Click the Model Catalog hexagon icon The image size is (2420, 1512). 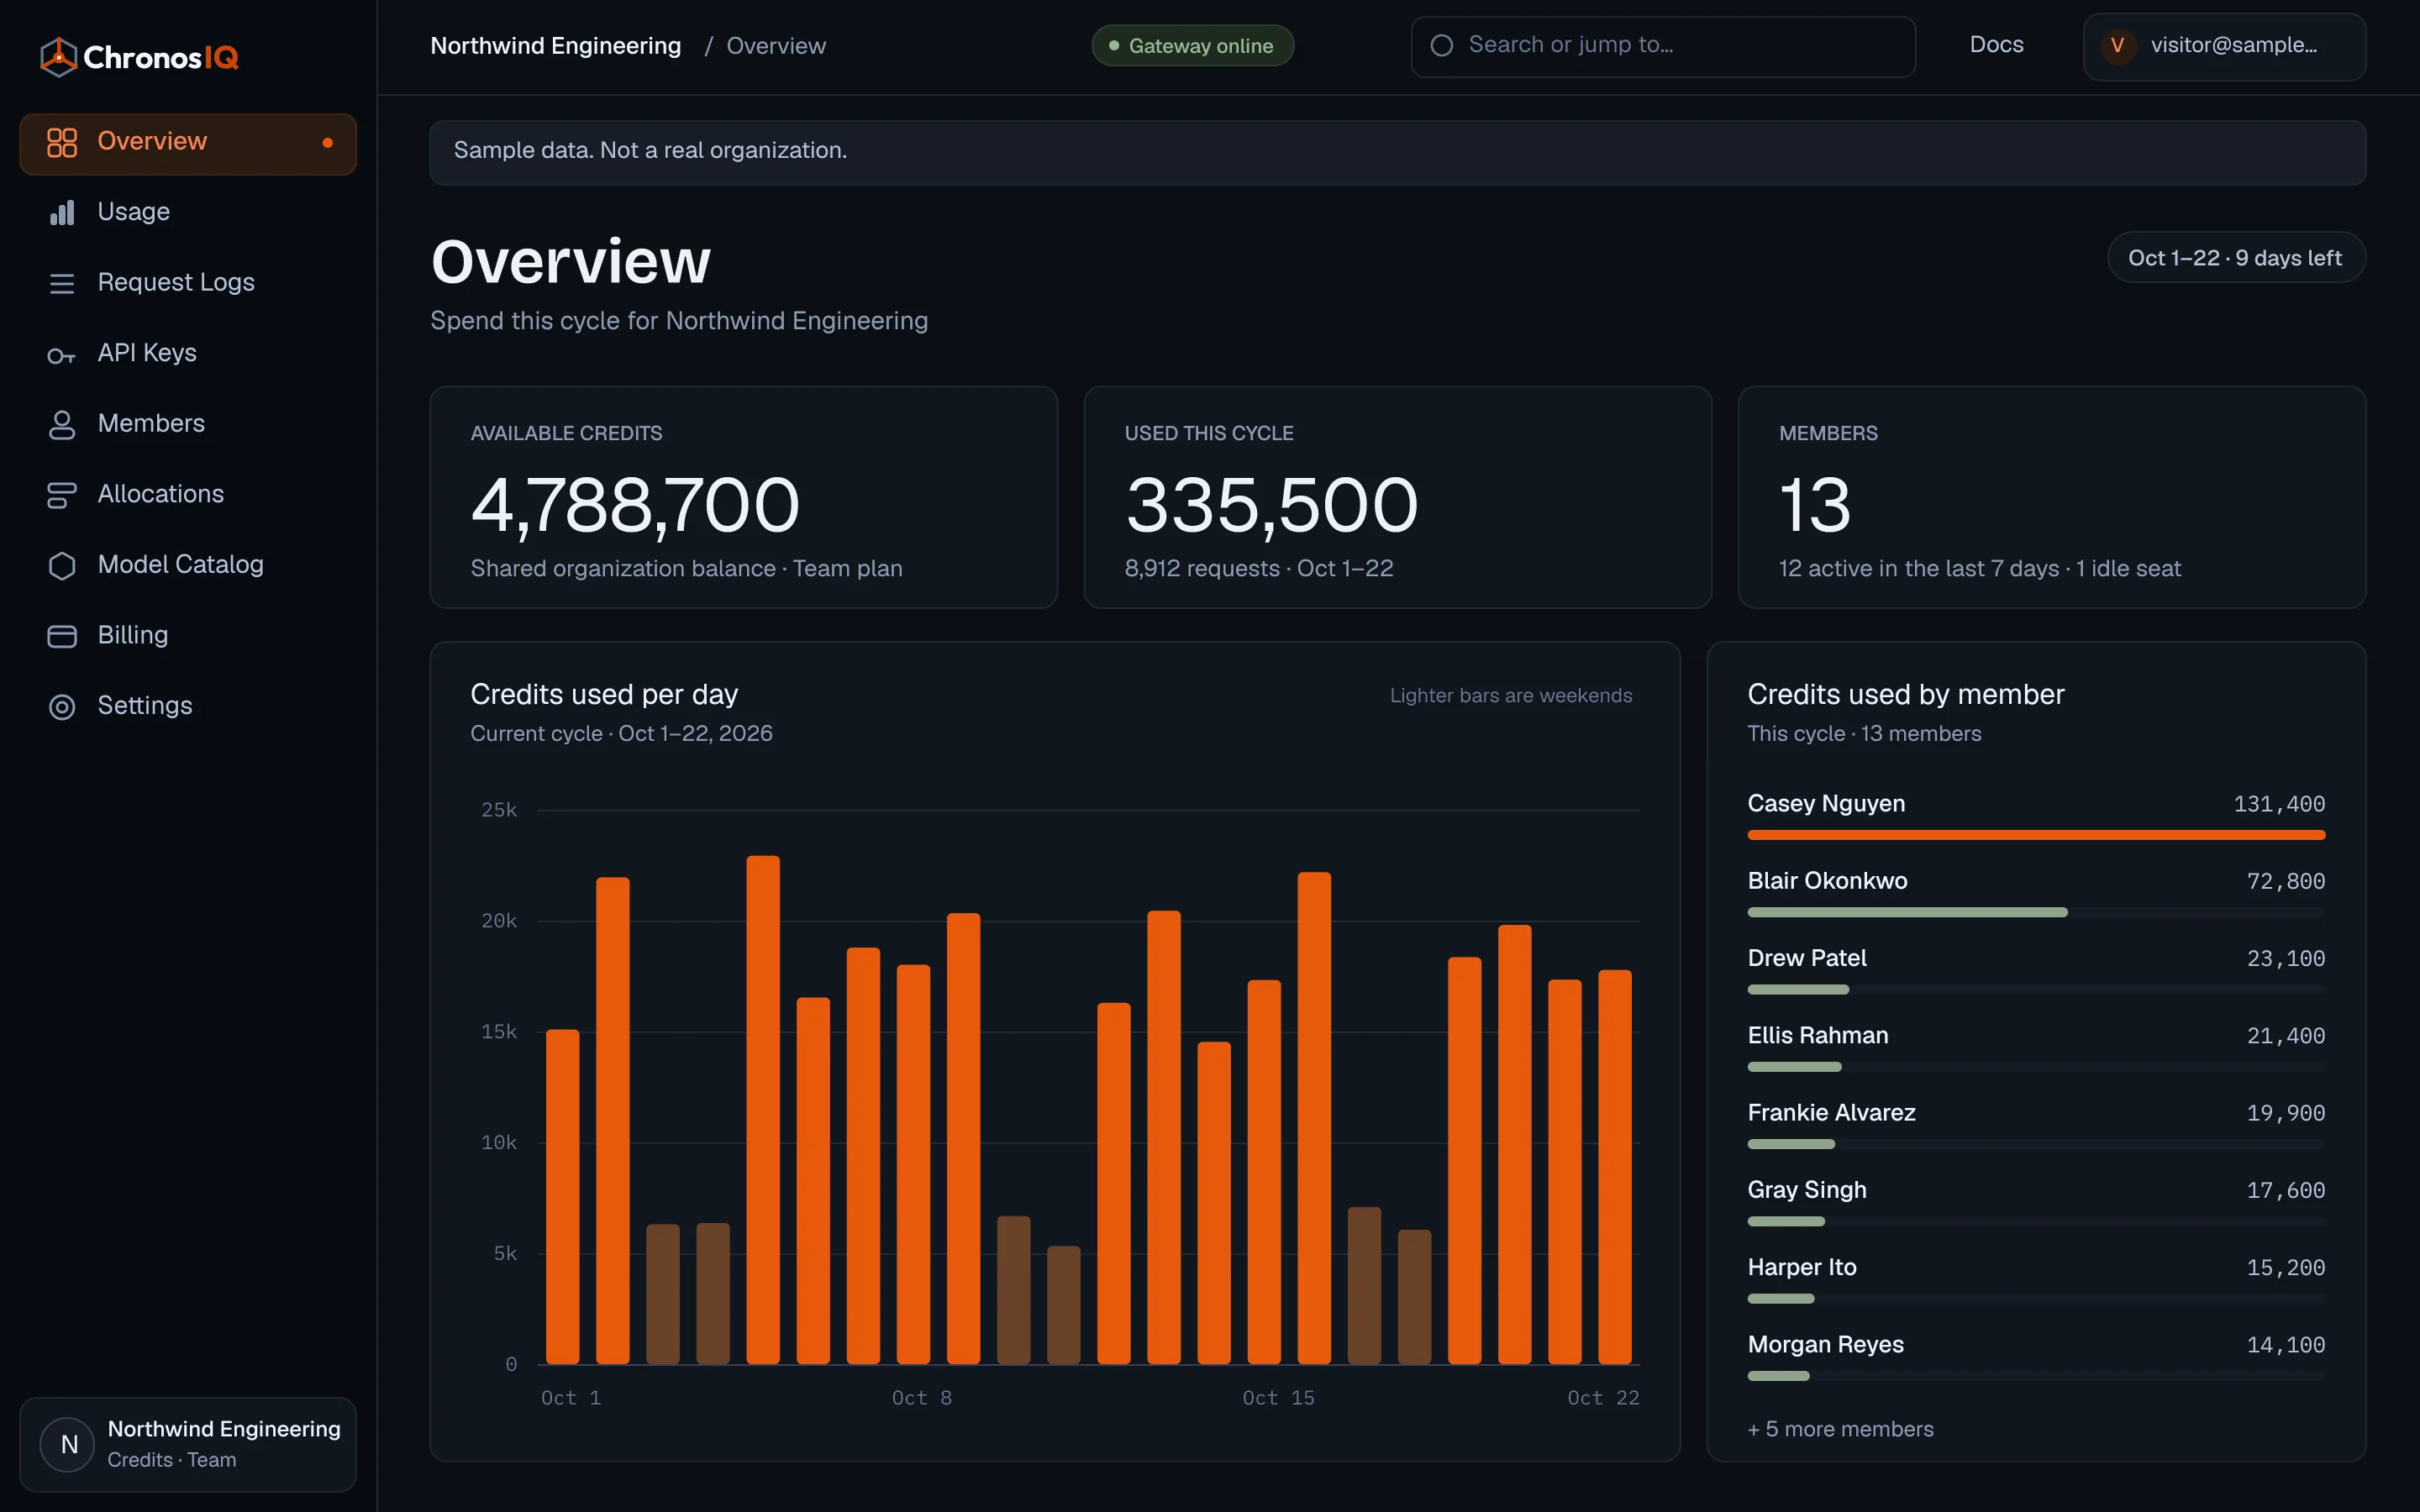62,566
